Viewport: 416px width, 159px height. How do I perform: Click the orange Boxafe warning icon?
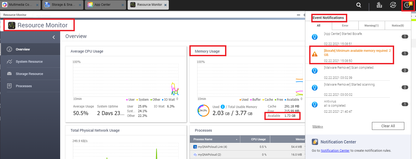point(315,54)
